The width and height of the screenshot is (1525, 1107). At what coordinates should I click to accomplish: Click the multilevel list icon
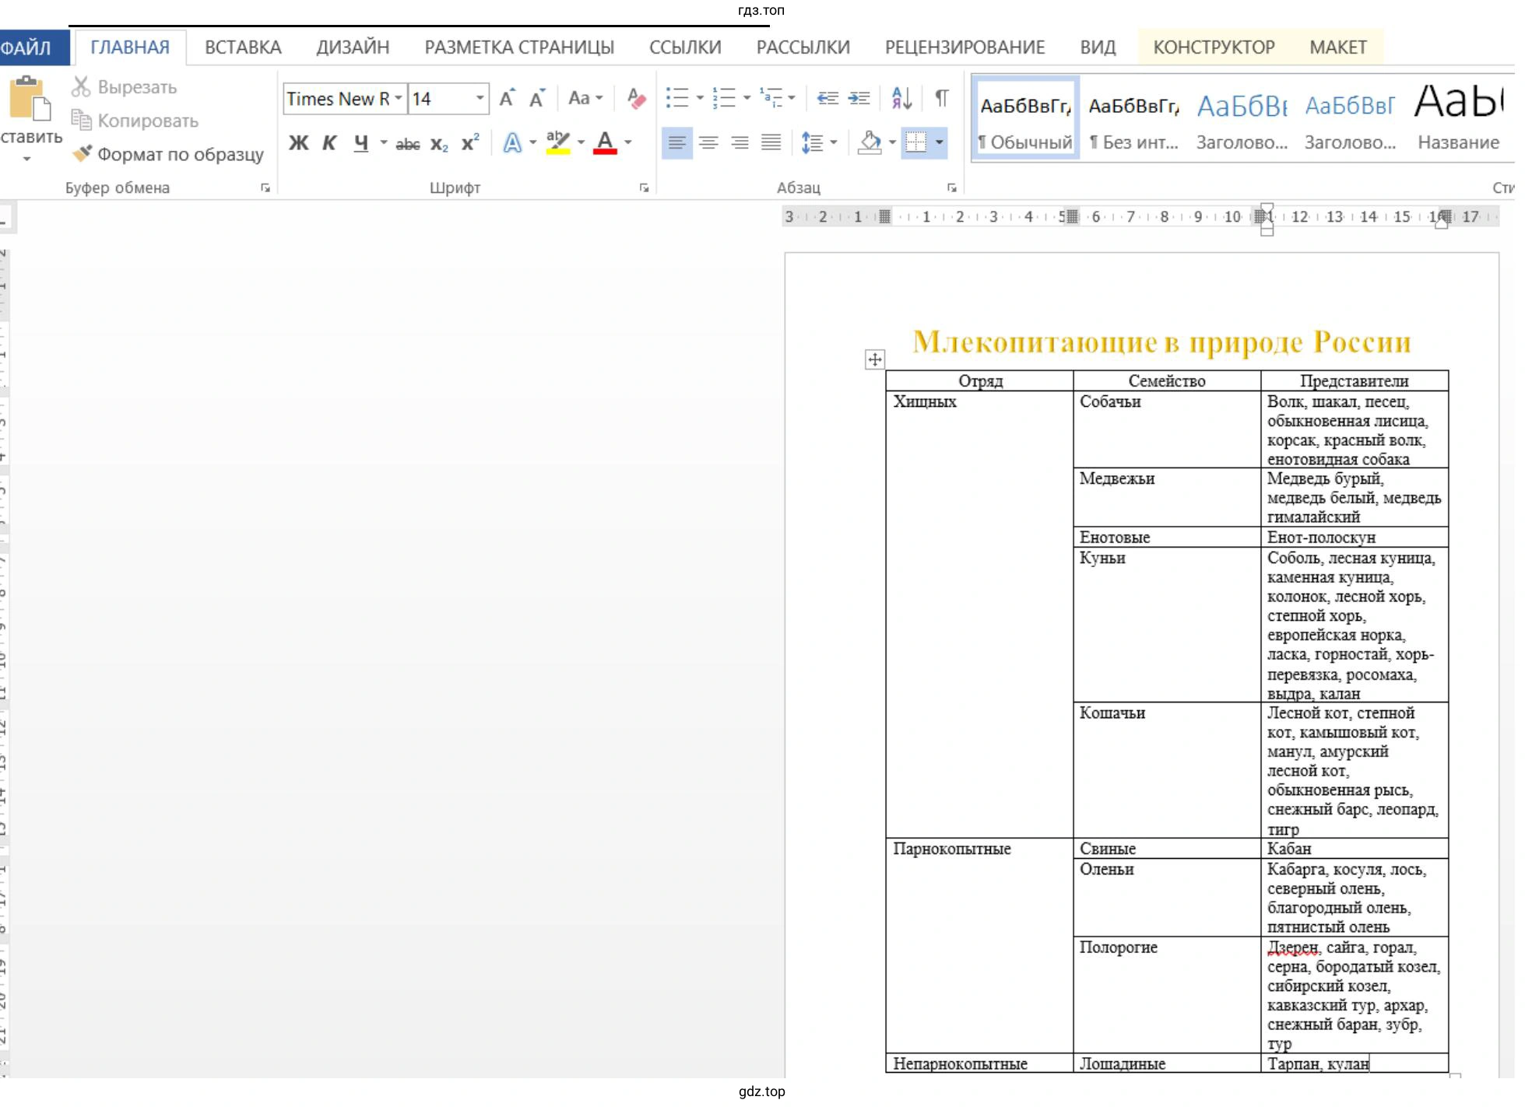click(771, 98)
